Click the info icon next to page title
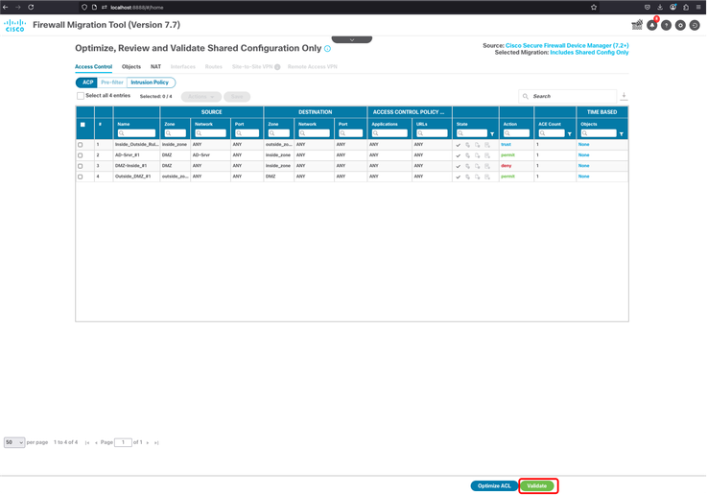The width and height of the screenshot is (707, 495). tap(328, 49)
